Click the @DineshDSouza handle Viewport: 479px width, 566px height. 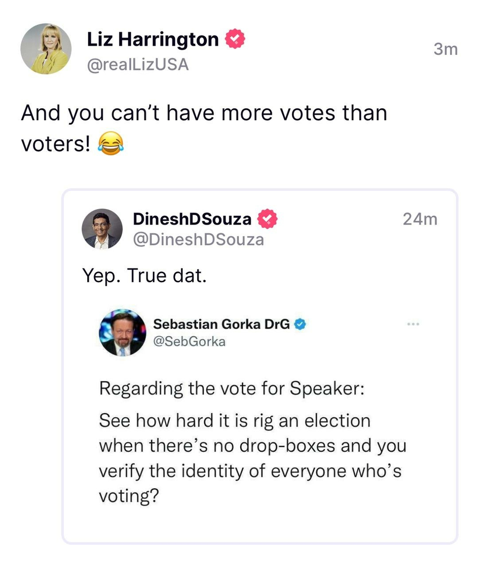(x=198, y=239)
